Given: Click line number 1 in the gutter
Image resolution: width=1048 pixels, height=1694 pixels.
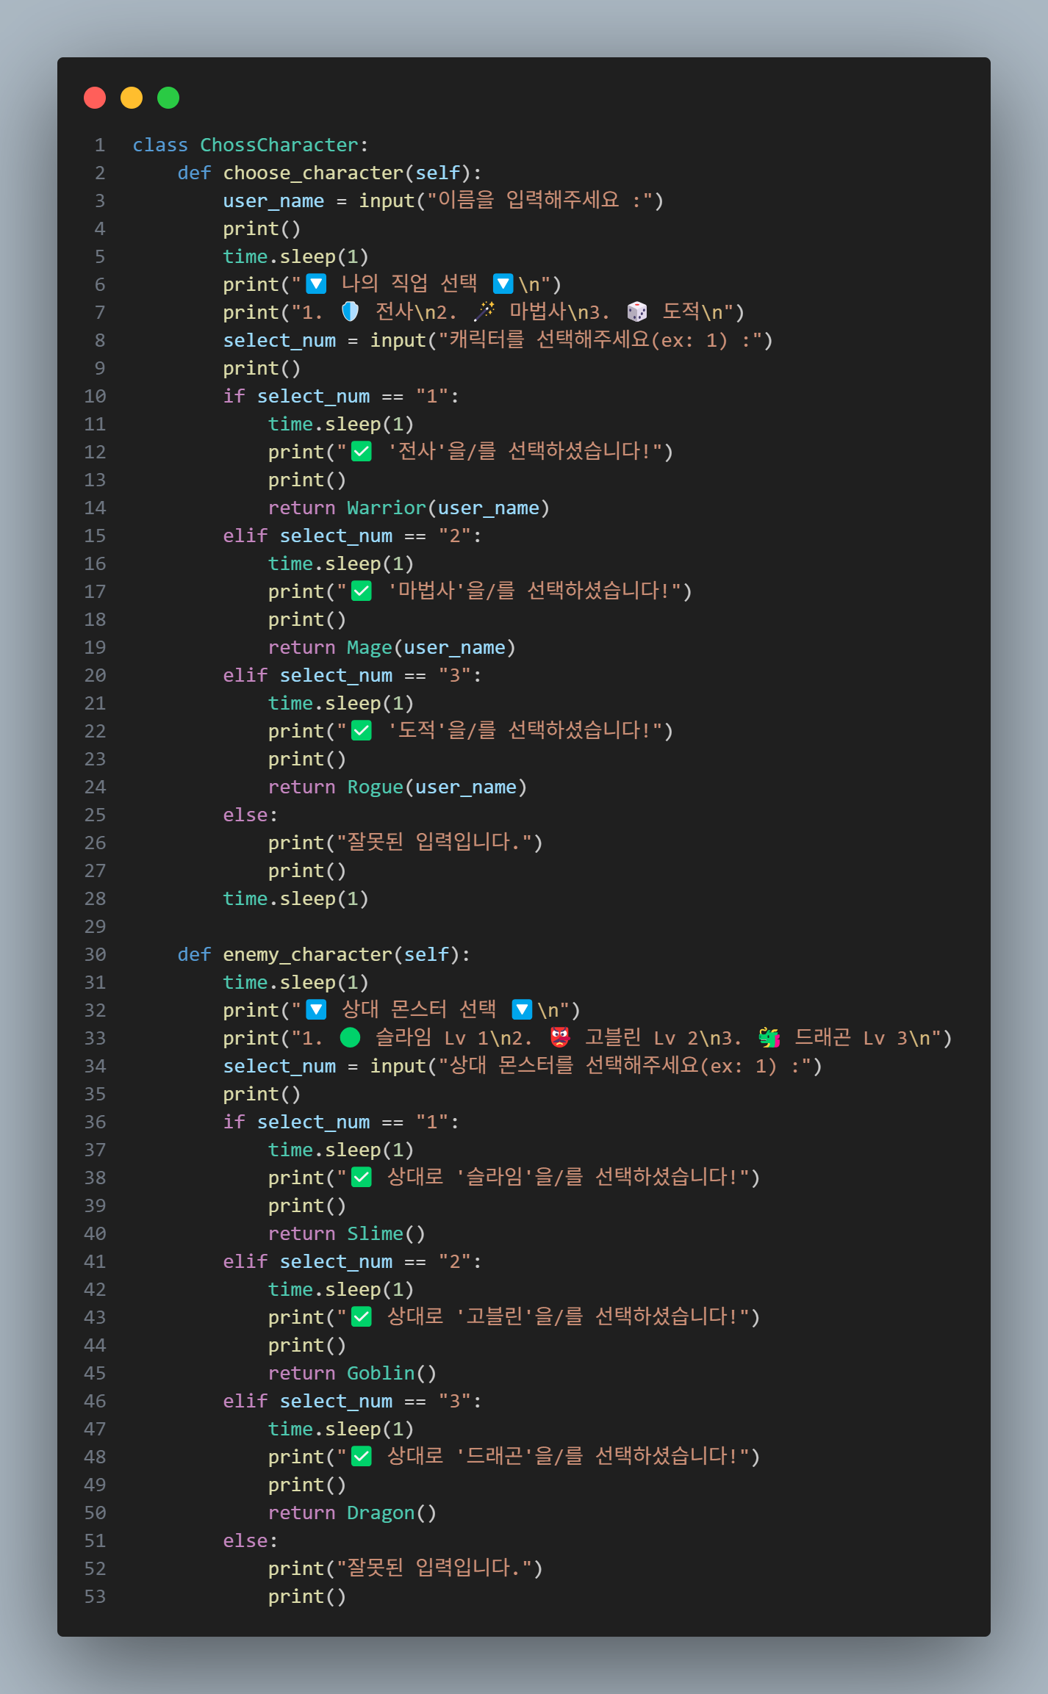Looking at the screenshot, I should point(100,145).
